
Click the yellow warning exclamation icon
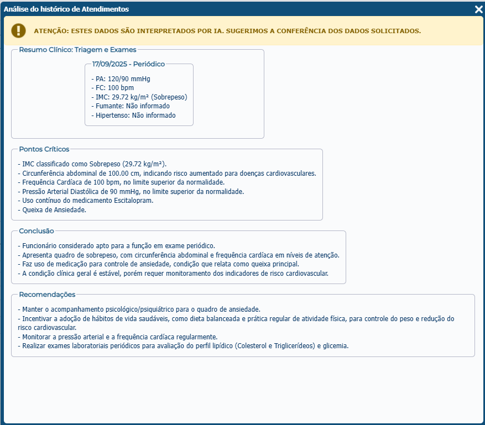[19, 30]
